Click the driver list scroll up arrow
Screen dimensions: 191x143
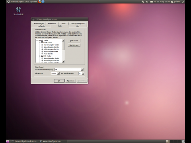click(63, 40)
